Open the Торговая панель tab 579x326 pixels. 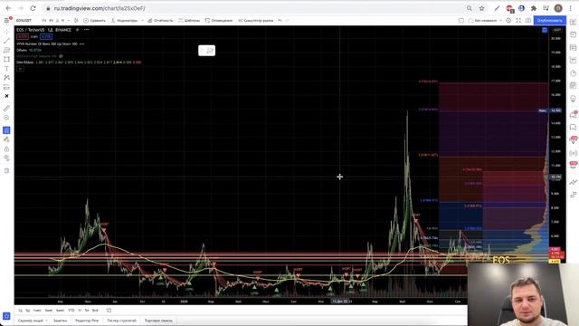(158, 321)
